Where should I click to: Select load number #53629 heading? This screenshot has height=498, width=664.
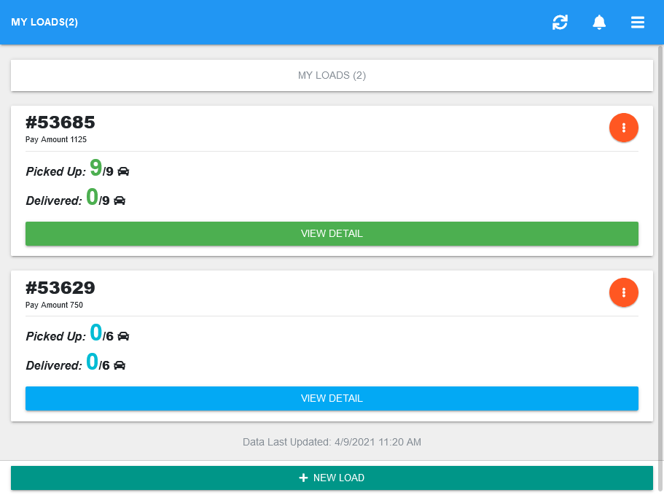coord(60,288)
